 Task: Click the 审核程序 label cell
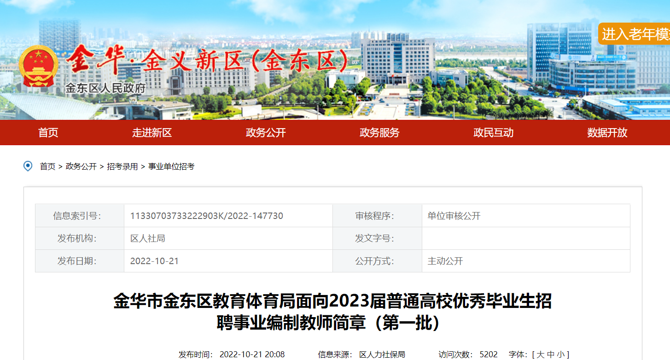tap(377, 216)
